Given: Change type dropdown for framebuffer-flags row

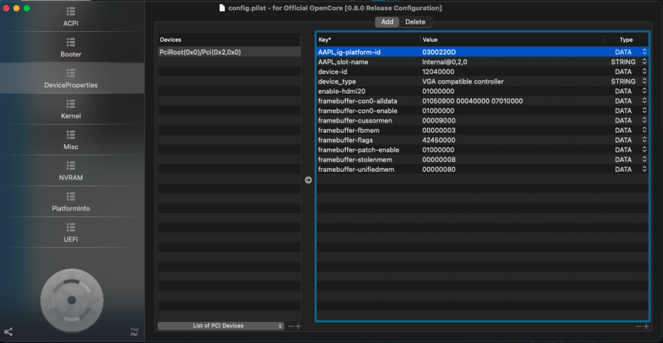Looking at the screenshot, I should (644, 139).
